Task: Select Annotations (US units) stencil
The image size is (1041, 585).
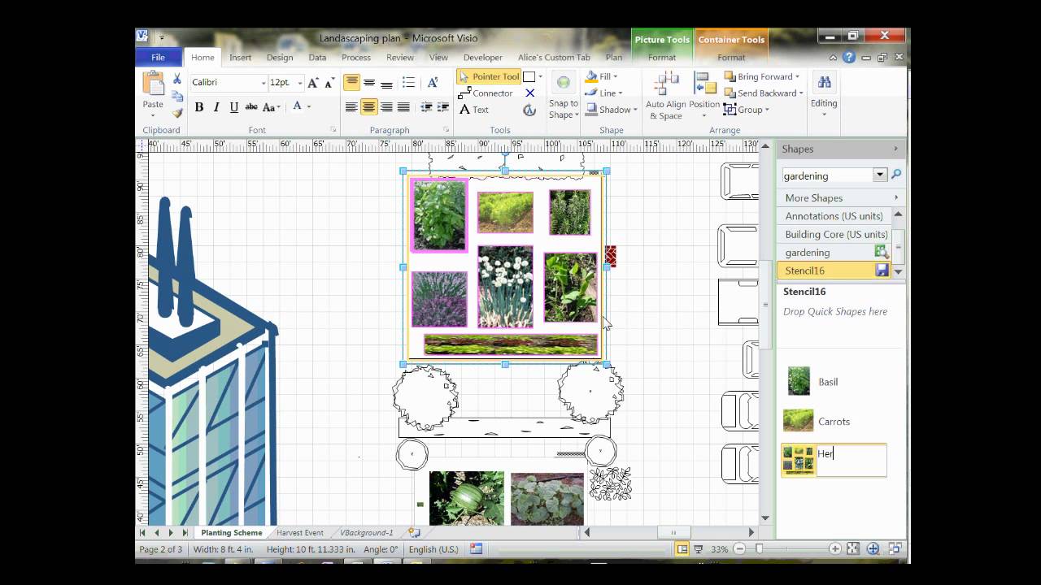Action: pyautogui.click(x=834, y=216)
